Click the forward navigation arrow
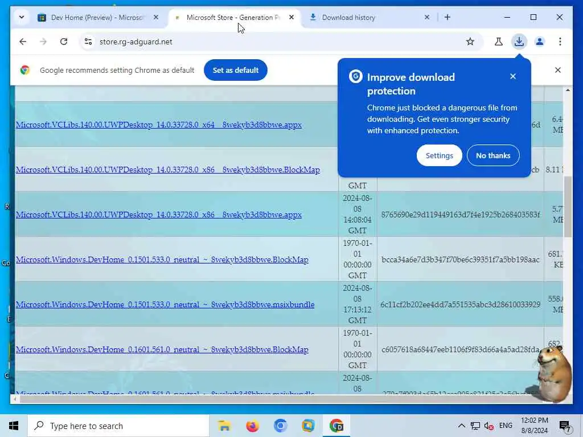 click(x=43, y=42)
